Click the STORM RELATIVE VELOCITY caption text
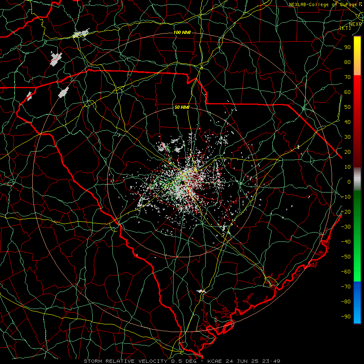This screenshot has height=364, width=364. click(x=125, y=361)
